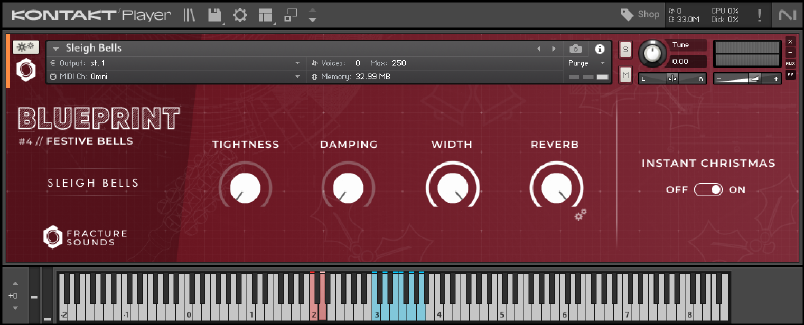
Task: Solo the Sleigh Bells instrument
Action: pyautogui.click(x=625, y=49)
